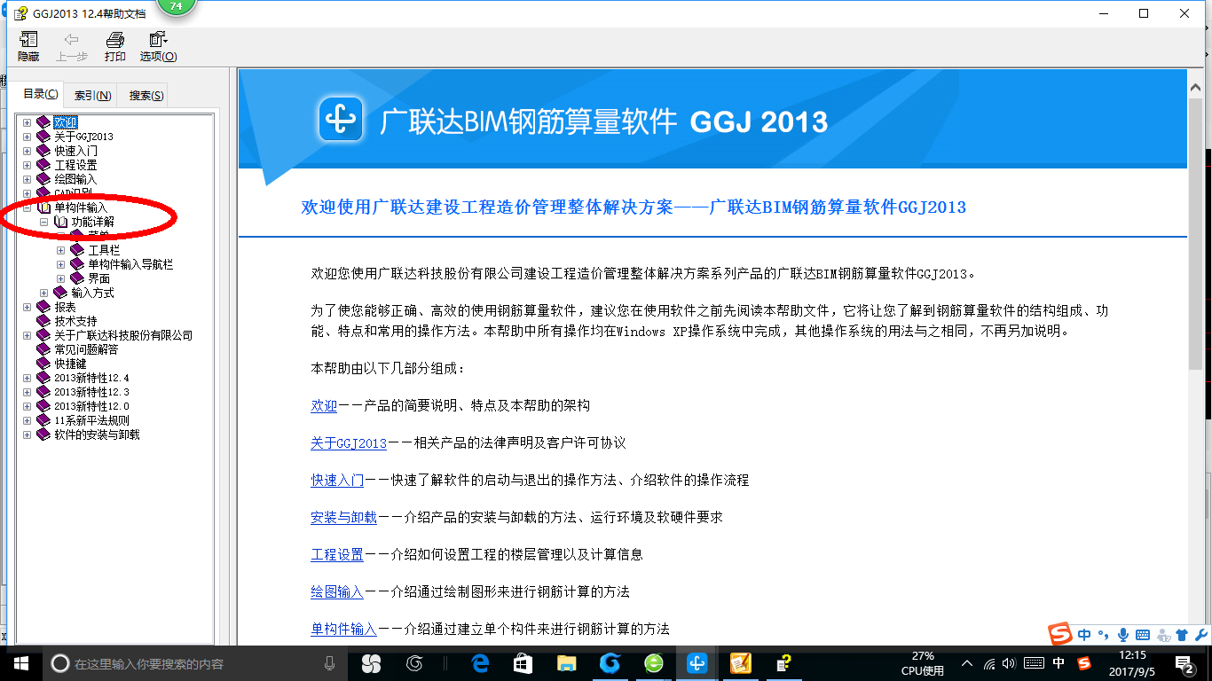Viewport: 1212px width, 681px height.
Task: Expand the 欢迎 tree node
Action: [x=27, y=122]
